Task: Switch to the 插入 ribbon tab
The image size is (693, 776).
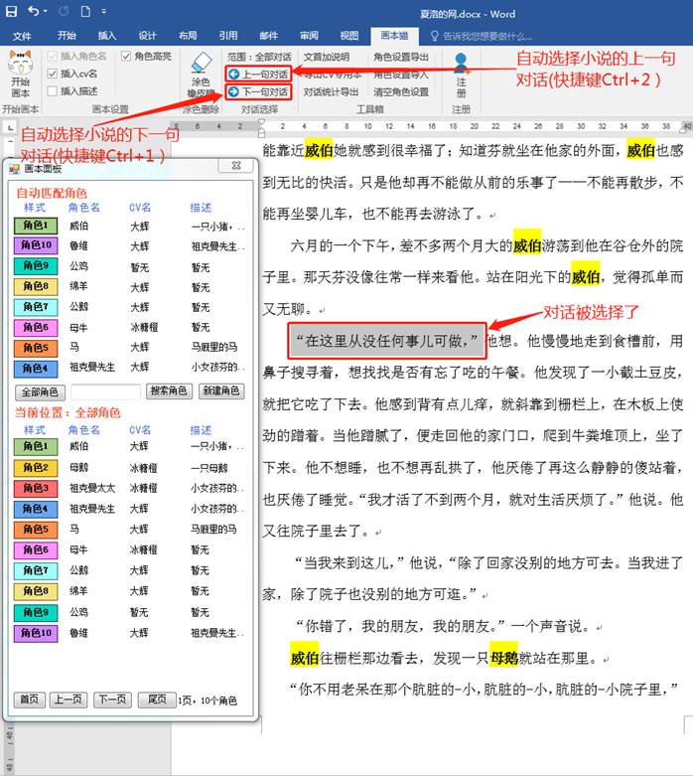Action: point(106,36)
